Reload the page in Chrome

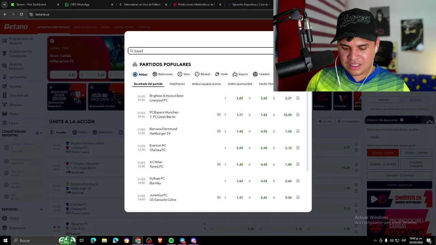[21, 14]
